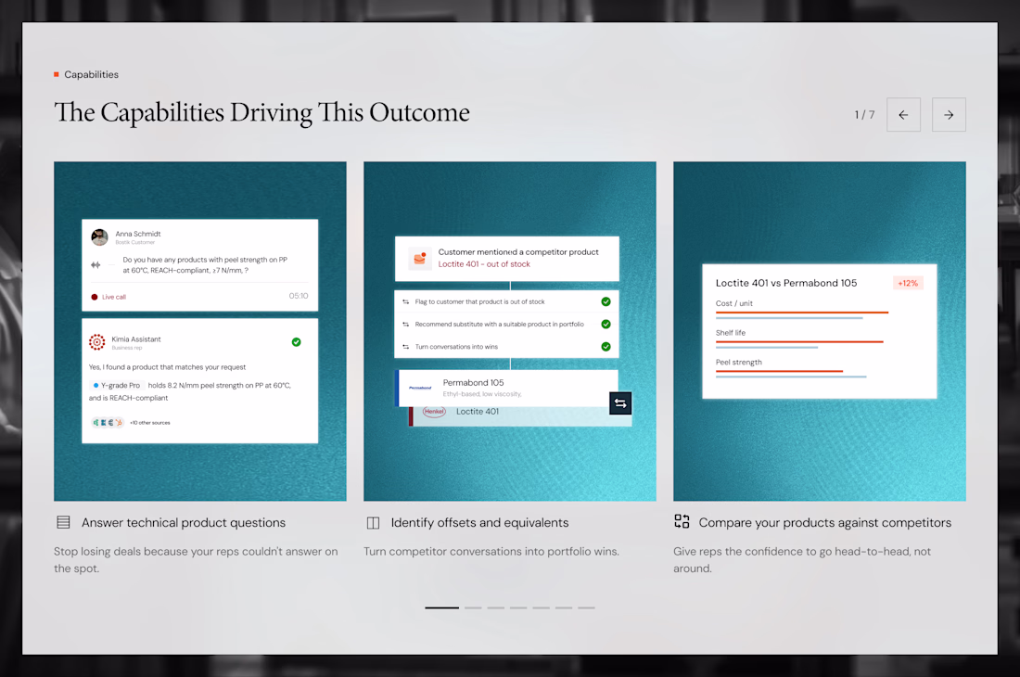Viewport: 1020px width, 677px height.
Task: Click the Shelf life comparison label
Action: pyautogui.click(x=731, y=333)
